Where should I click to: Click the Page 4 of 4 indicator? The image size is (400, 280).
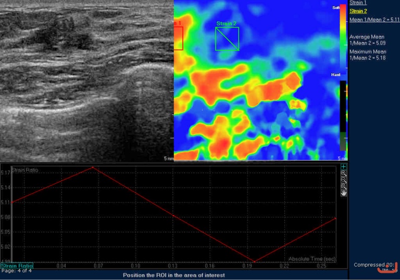tap(17, 271)
